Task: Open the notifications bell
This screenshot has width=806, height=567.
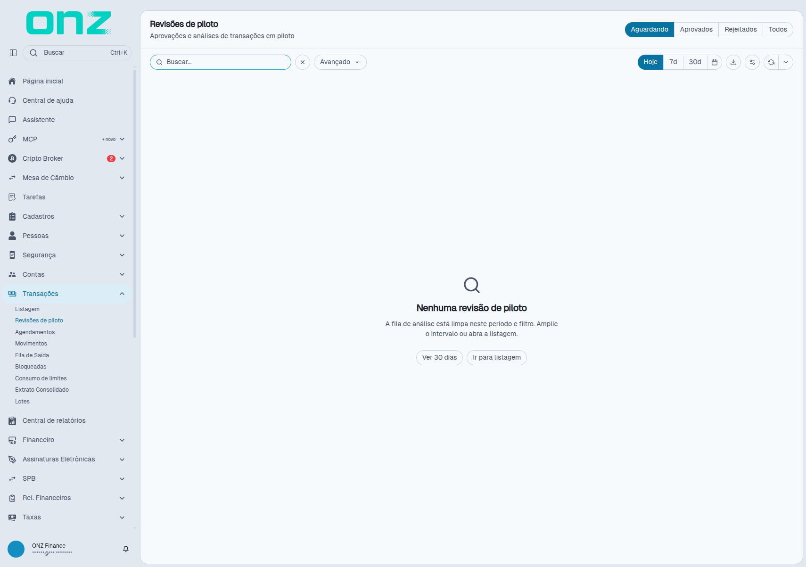Action: click(x=126, y=549)
